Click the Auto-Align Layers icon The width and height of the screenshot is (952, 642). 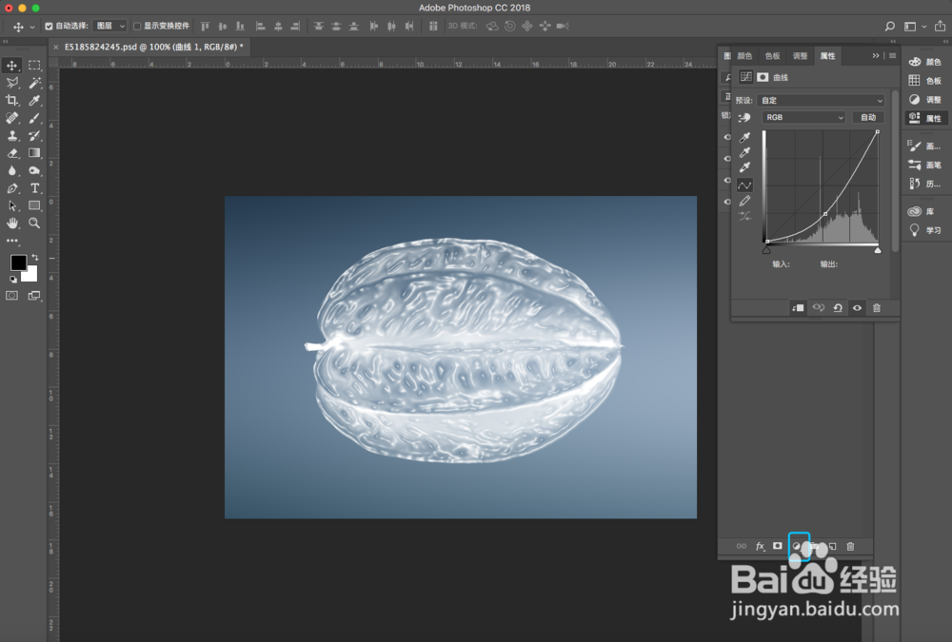[x=433, y=26]
